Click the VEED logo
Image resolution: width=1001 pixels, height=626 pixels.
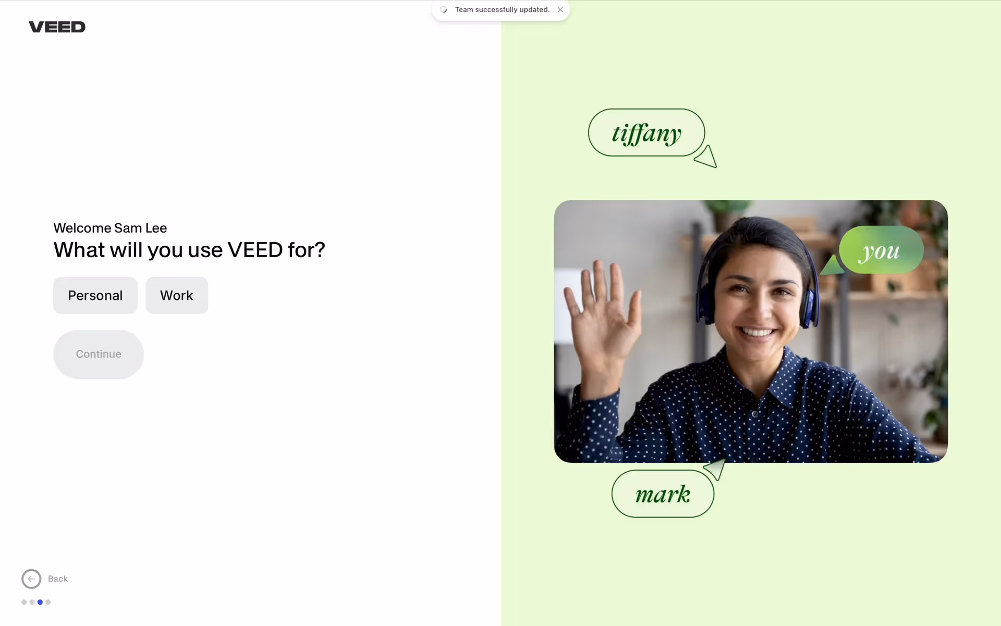pyautogui.click(x=57, y=27)
